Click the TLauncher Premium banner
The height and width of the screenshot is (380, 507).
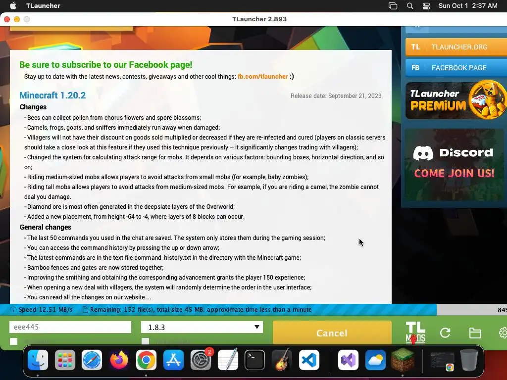(x=456, y=100)
